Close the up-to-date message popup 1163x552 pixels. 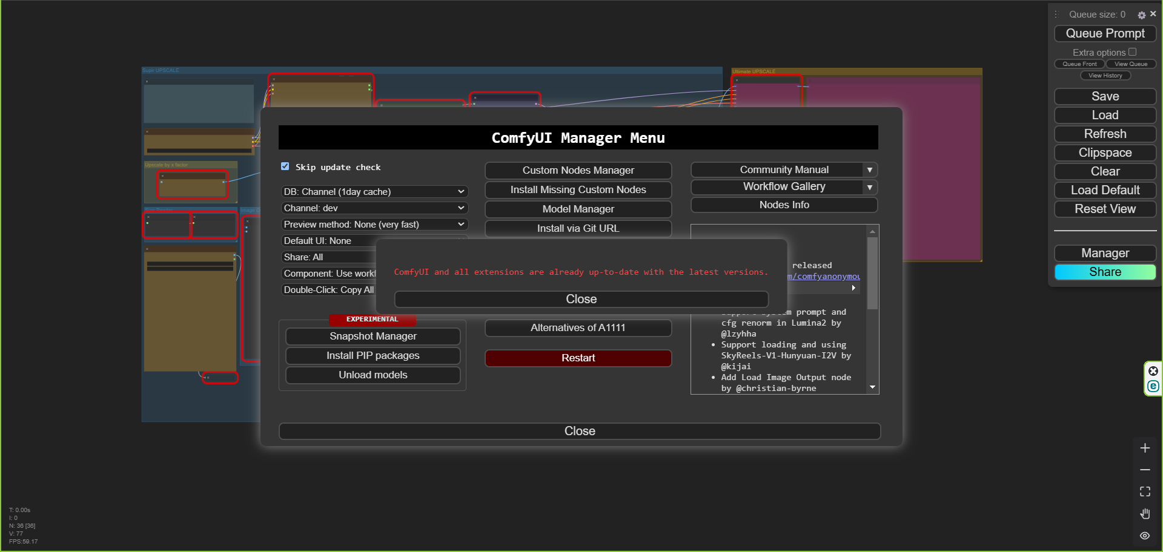click(x=581, y=300)
